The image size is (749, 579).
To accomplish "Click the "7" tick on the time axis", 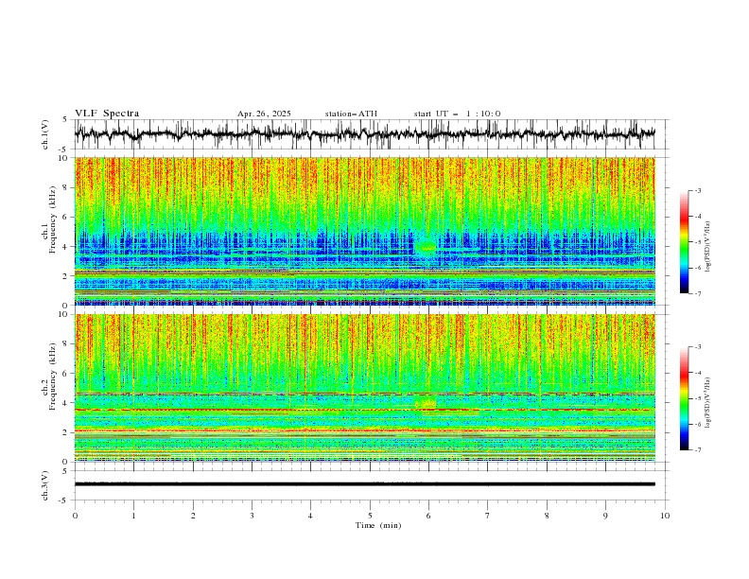I will [x=488, y=516].
